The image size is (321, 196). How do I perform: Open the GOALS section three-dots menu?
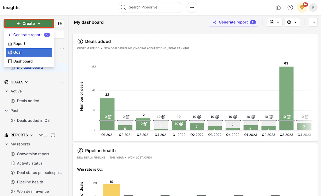[x=62, y=82]
